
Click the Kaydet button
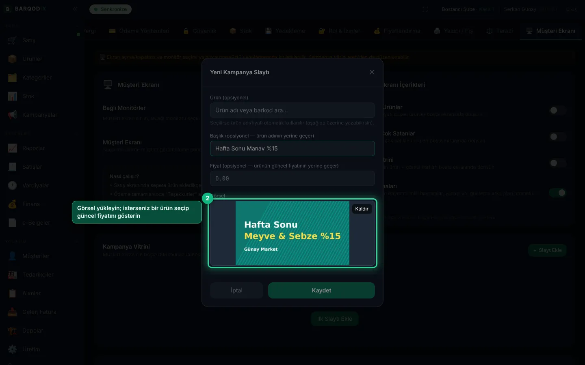pos(321,290)
